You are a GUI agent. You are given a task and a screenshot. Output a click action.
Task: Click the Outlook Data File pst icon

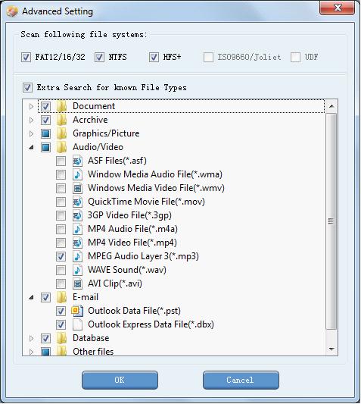click(77, 311)
